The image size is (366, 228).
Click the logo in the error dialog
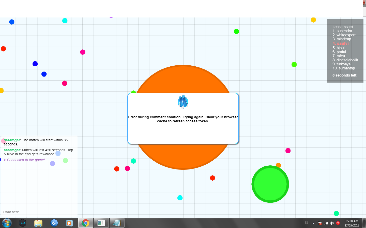pyautogui.click(x=183, y=102)
